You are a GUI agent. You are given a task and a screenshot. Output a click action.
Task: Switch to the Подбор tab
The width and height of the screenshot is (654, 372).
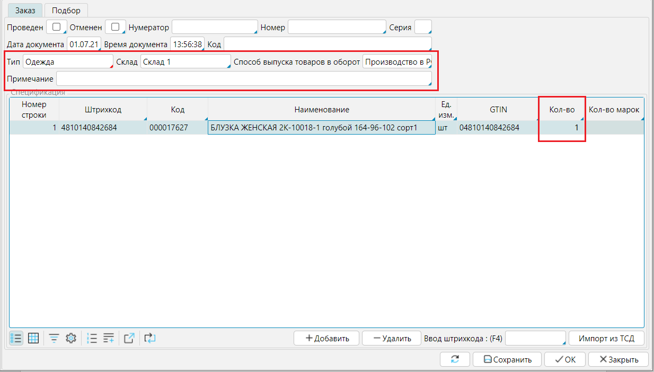(66, 11)
